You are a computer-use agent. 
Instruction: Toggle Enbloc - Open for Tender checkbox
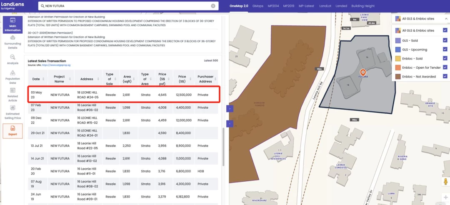tap(445, 67)
